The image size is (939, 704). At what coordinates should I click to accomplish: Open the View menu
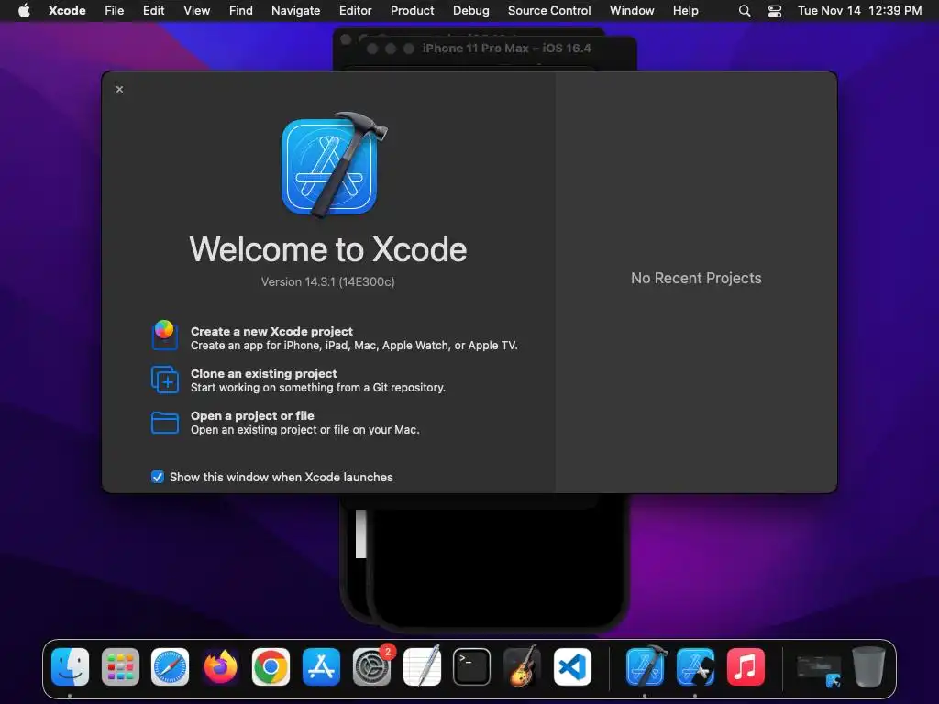[196, 10]
